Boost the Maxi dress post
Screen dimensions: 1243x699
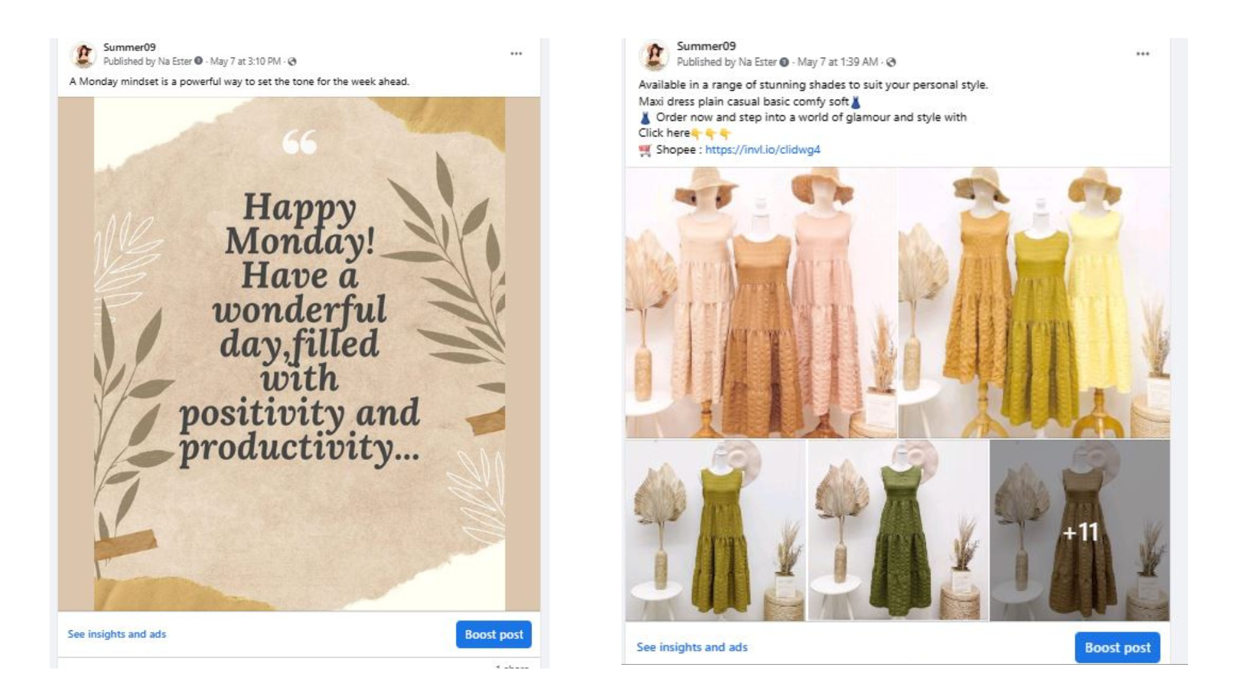pyautogui.click(x=1117, y=647)
